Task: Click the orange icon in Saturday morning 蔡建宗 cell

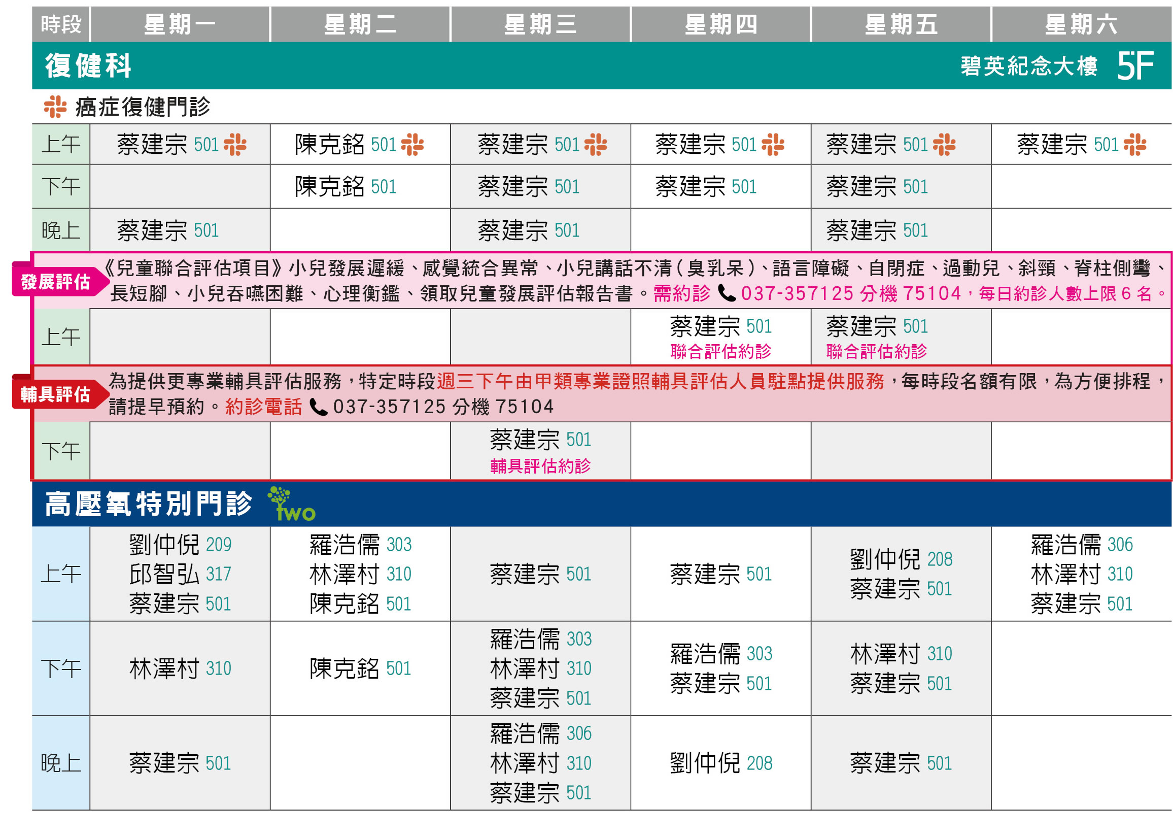Action: pos(1134,145)
